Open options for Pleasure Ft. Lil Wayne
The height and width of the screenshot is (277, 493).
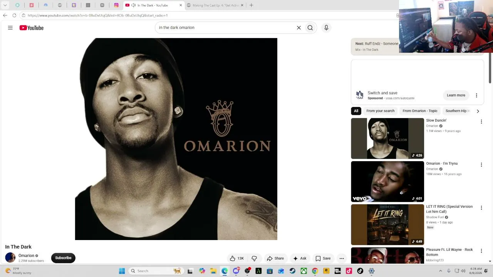pyautogui.click(x=481, y=251)
